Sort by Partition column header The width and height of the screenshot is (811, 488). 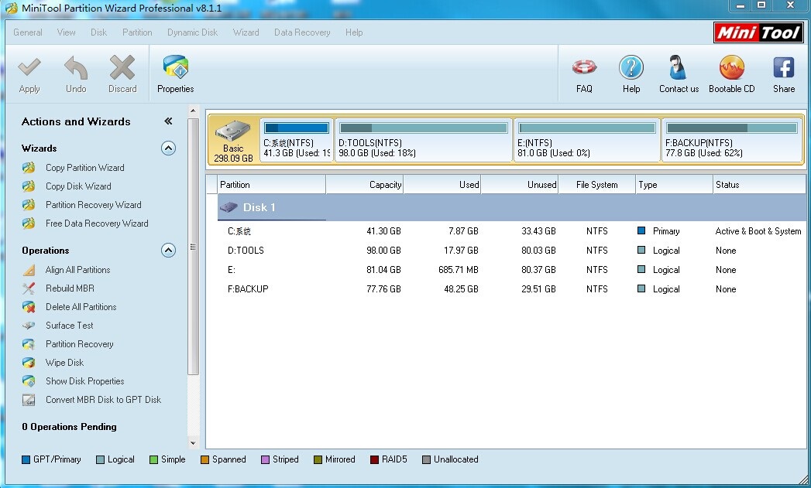click(x=272, y=185)
